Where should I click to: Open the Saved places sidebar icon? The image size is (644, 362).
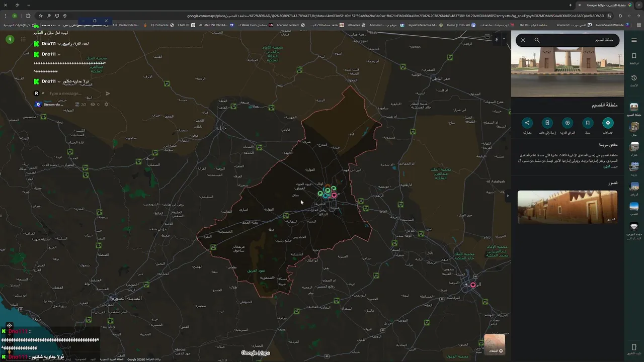click(x=634, y=57)
